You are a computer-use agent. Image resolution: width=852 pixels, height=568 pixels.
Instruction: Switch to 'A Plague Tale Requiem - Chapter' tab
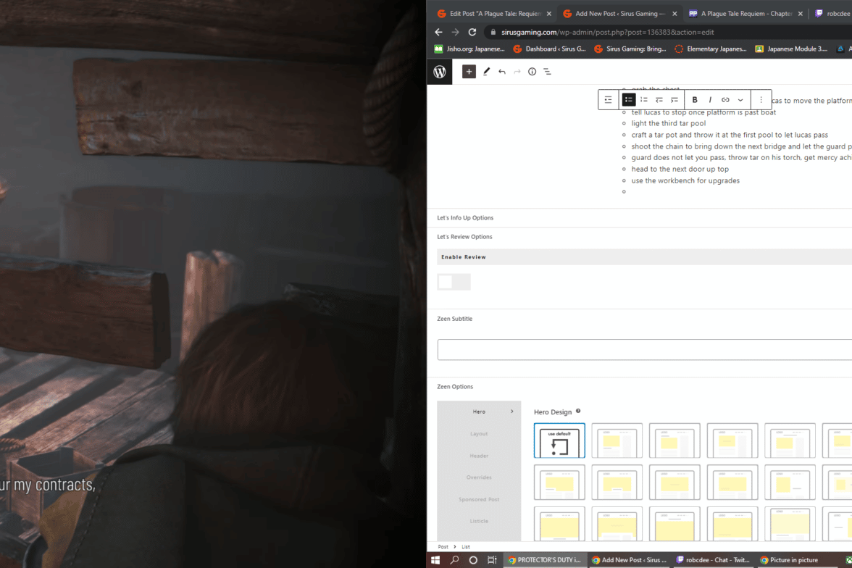point(745,14)
